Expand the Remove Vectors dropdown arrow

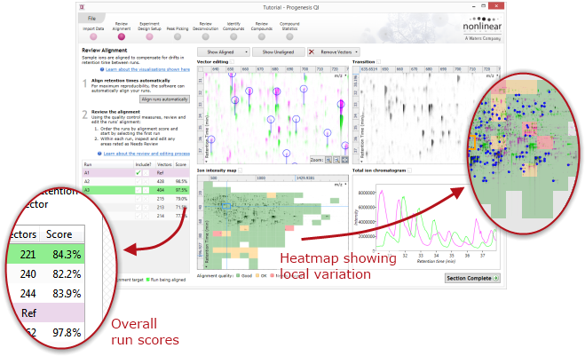(x=357, y=51)
